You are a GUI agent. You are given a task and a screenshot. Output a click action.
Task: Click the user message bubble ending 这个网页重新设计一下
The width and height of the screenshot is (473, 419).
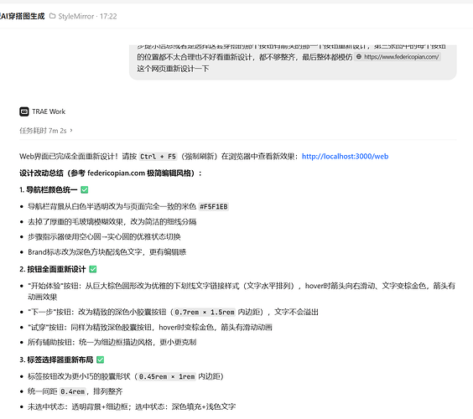[293, 62]
